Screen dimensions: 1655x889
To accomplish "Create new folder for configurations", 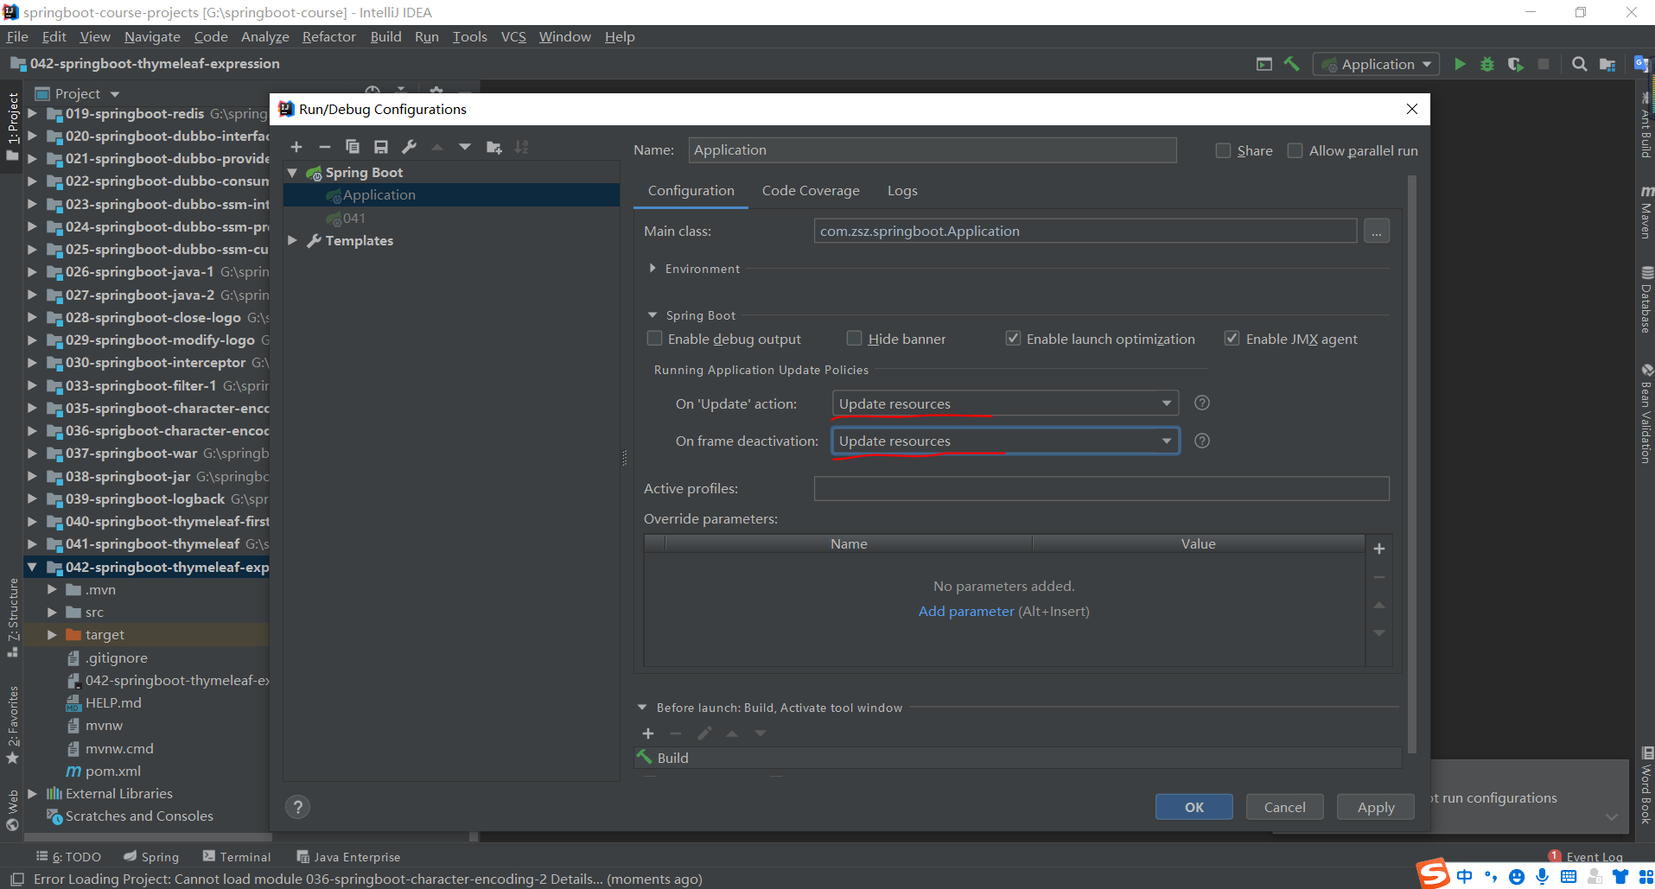I will pyautogui.click(x=494, y=147).
